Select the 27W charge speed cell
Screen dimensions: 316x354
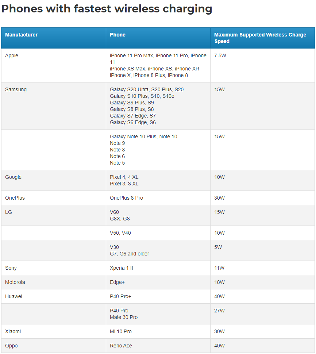pyautogui.click(x=219, y=311)
